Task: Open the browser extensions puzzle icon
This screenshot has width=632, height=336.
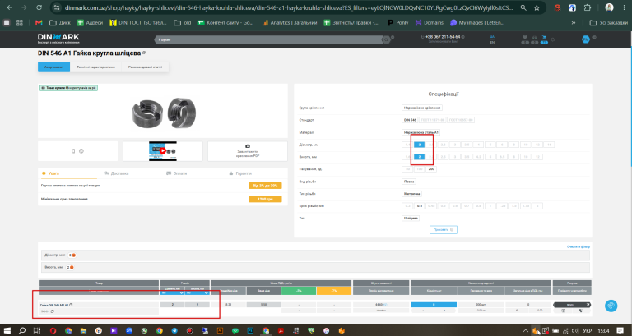Action: (x=588, y=7)
